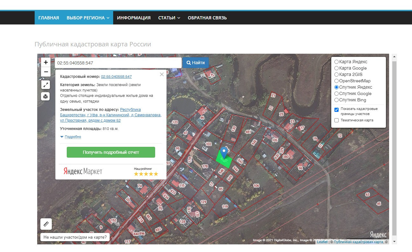Click Не нашли участок/дом на карте? button
The width and height of the screenshot is (412, 252).
pyautogui.click(x=75, y=237)
